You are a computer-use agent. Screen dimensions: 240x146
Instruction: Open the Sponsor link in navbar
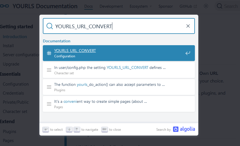165,6
